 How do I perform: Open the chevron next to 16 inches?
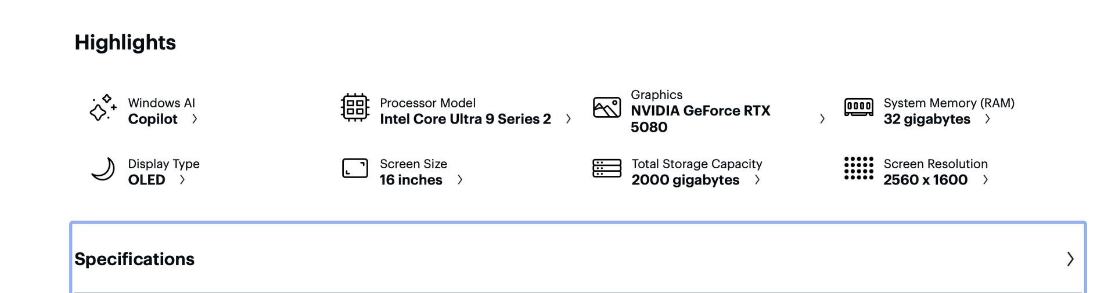point(460,180)
